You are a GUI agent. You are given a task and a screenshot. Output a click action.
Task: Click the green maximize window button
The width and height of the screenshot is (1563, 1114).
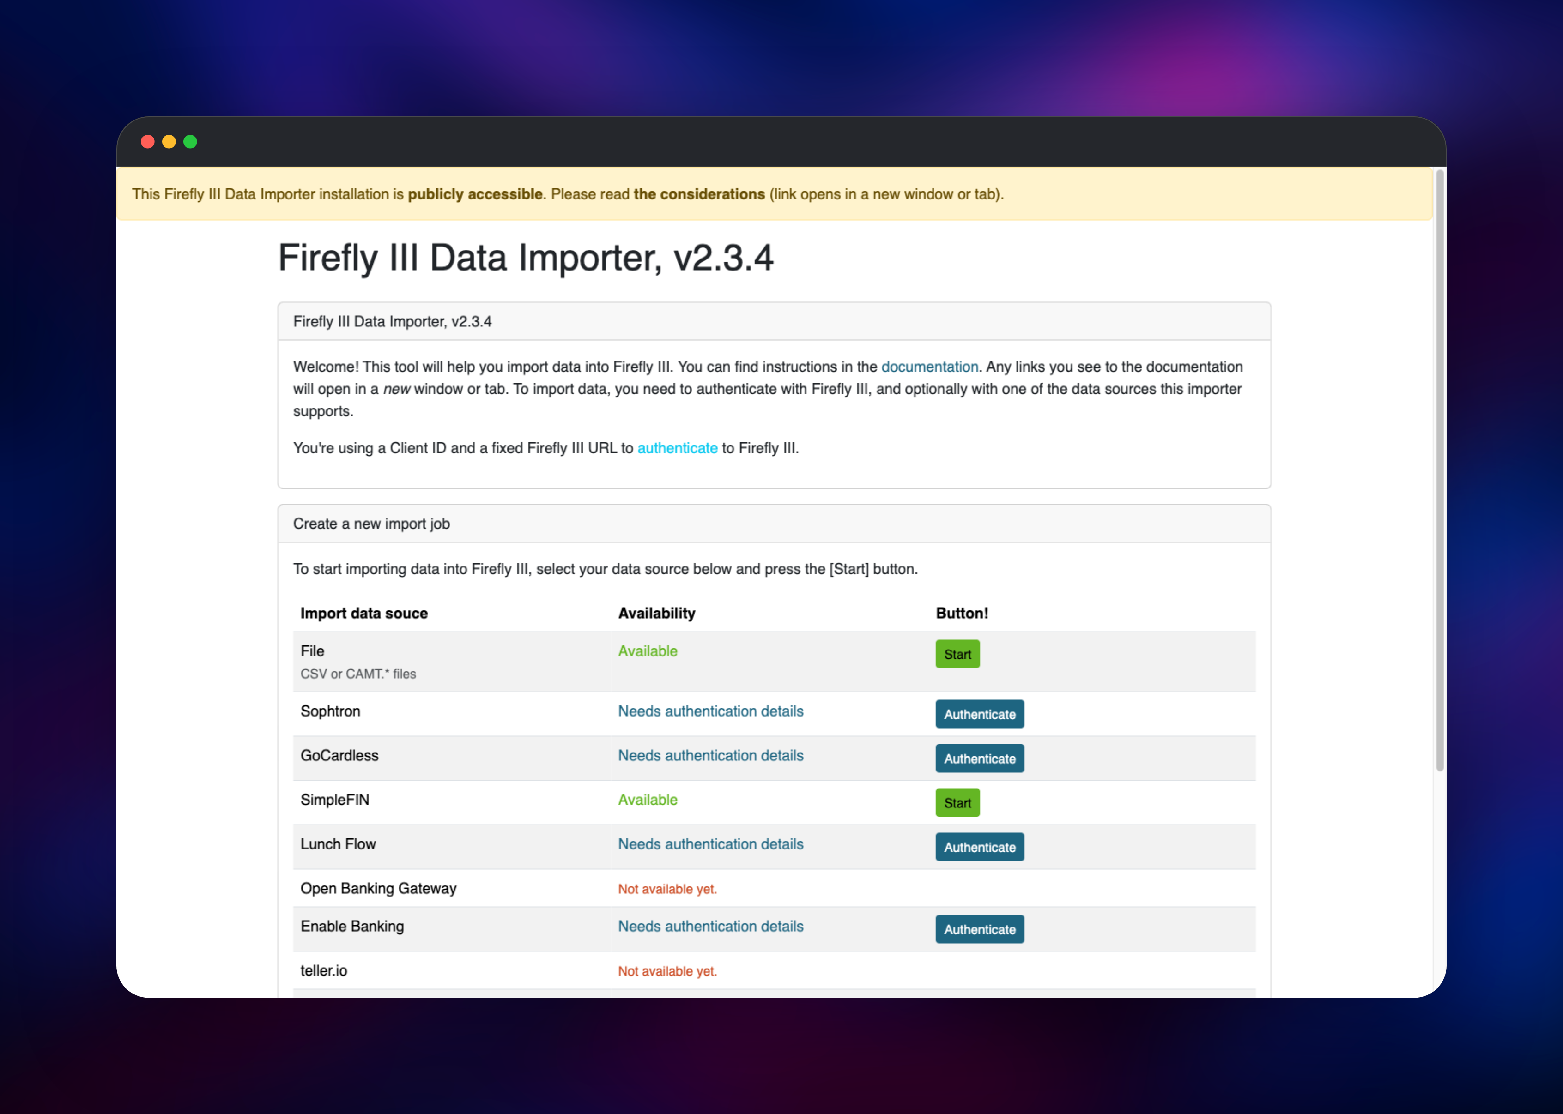click(190, 141)
